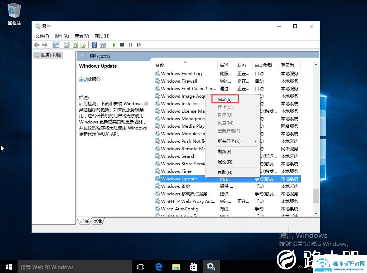Click the Services gears taskbar icon
The height and width of the screenshot is (273, 367).
[211, 267]
